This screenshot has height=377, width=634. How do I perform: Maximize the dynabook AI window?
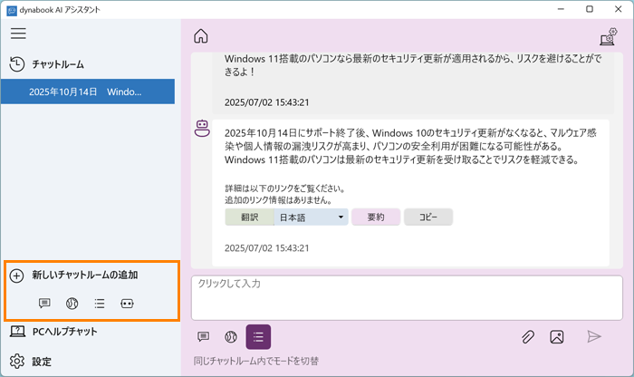click(590, 9)
